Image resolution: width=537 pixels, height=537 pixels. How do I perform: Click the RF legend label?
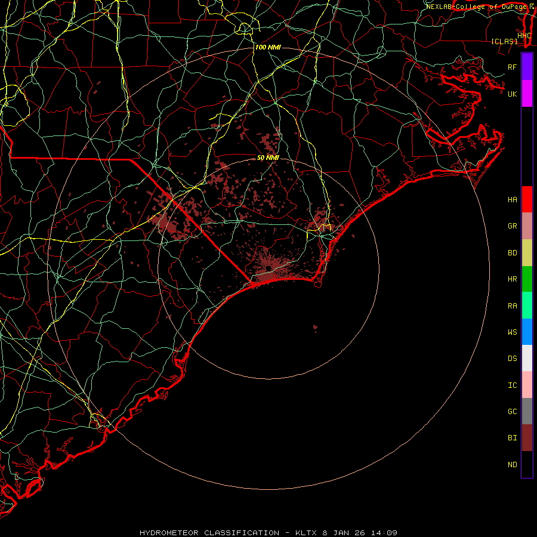[513, 67]
